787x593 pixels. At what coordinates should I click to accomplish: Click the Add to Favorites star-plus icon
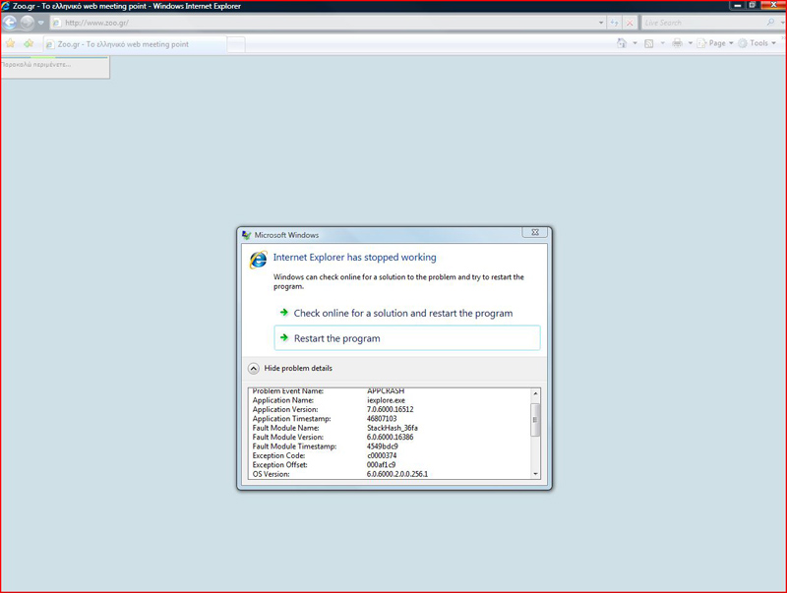pos(29,43)
